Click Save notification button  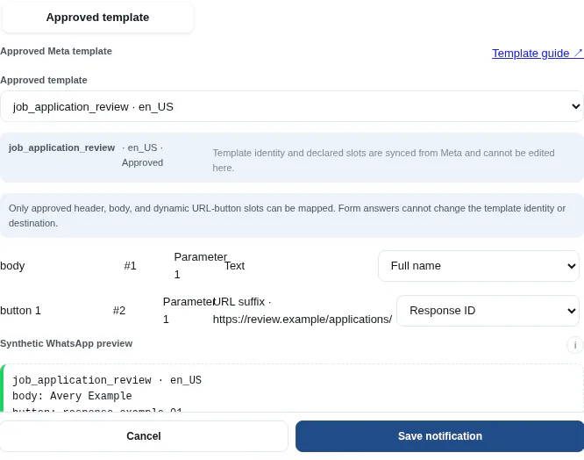pos(440,436)
